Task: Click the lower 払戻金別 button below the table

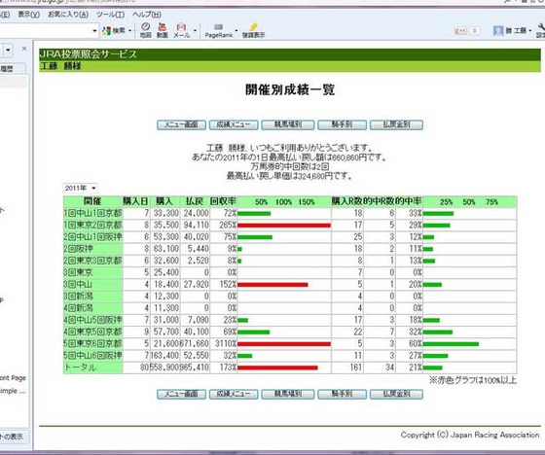Action: (396, 394)
